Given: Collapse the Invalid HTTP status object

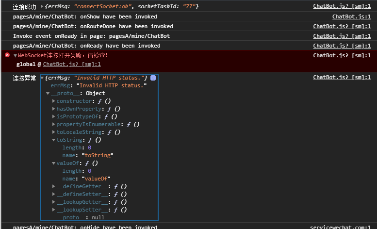Looking at the screenshot, I should click(x=42, y=78).
